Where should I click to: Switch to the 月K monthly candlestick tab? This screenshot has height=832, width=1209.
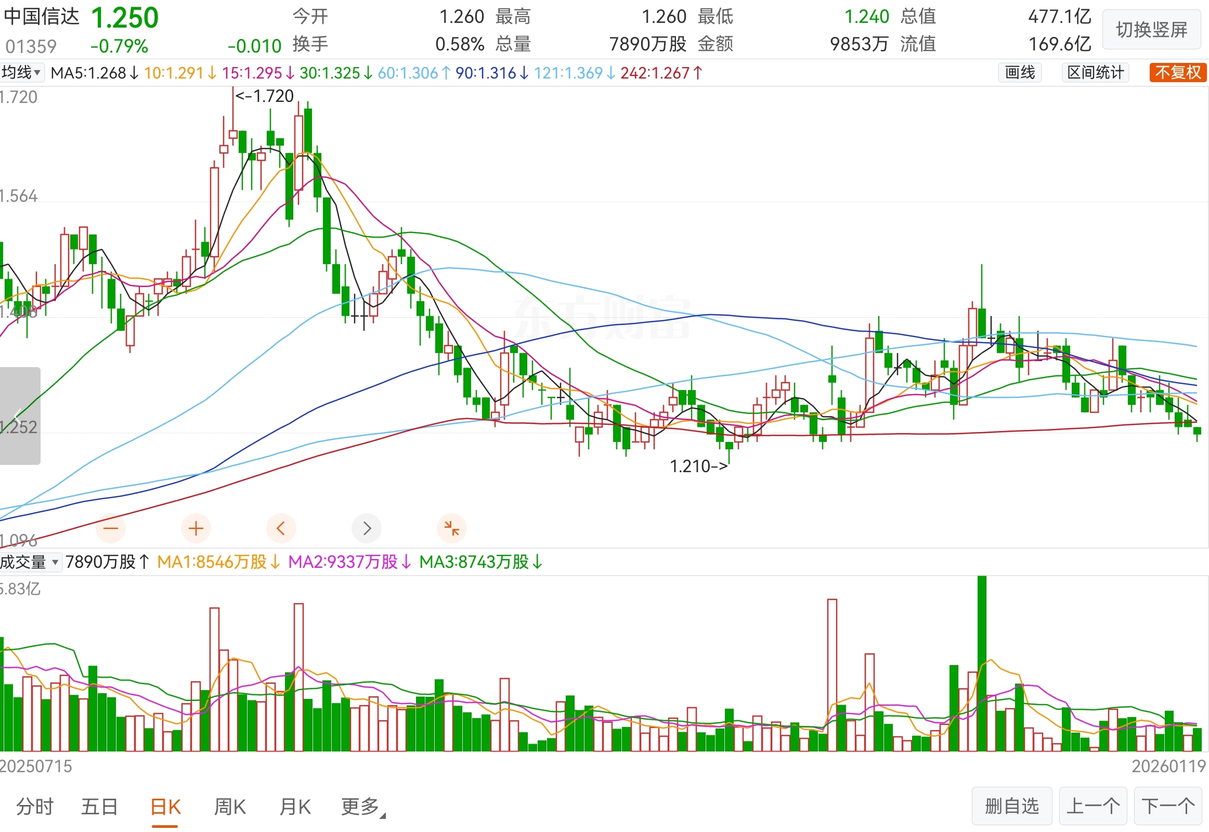[x=294, y=805]
